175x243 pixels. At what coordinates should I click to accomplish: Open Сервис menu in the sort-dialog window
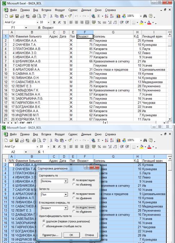point(73,134)
